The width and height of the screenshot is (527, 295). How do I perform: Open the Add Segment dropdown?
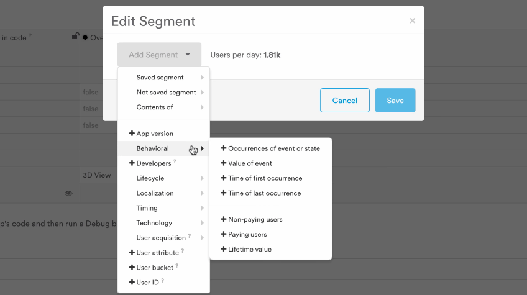point(159,55)
